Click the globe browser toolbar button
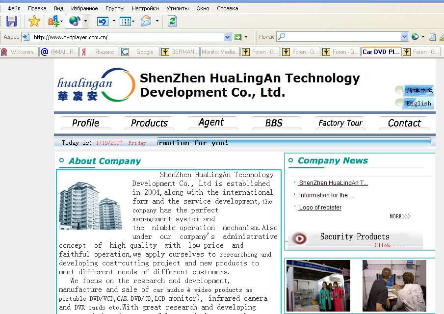 [x=75, y=21]
